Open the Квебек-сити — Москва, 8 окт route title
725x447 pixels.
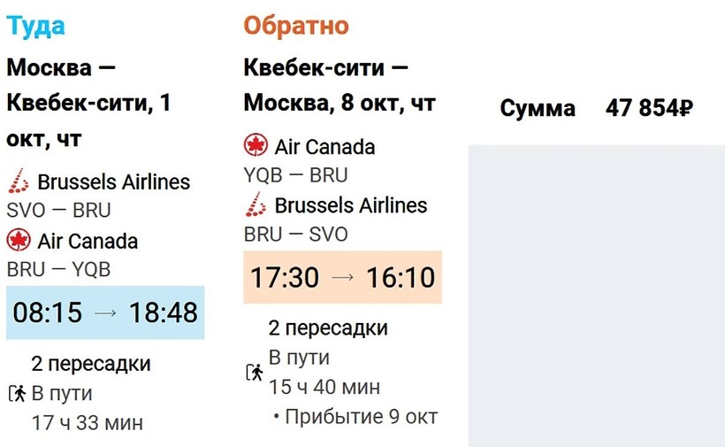[340, 86]
